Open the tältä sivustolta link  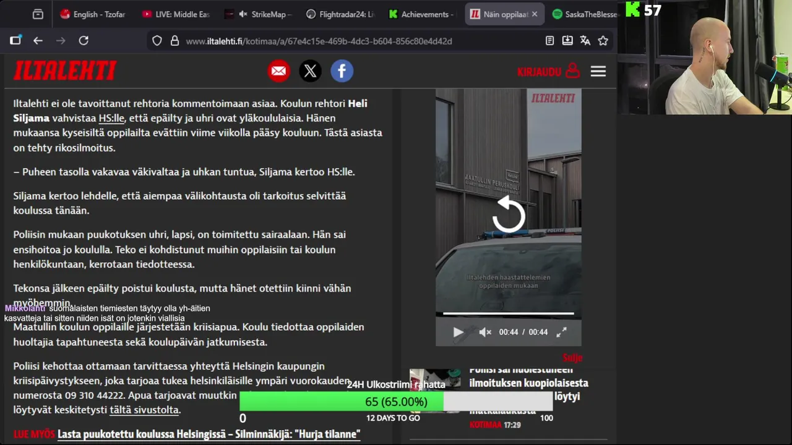pyautogui.click(x=145, y=410)
